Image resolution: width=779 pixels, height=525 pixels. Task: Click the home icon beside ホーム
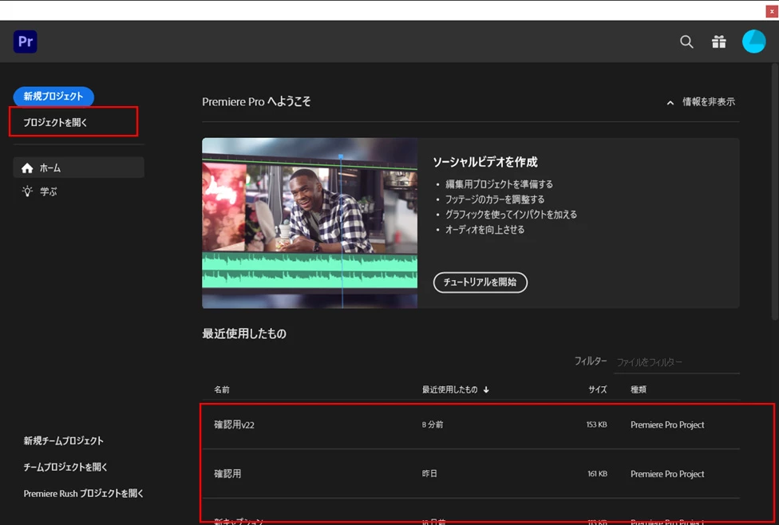(x=27, y=168)
